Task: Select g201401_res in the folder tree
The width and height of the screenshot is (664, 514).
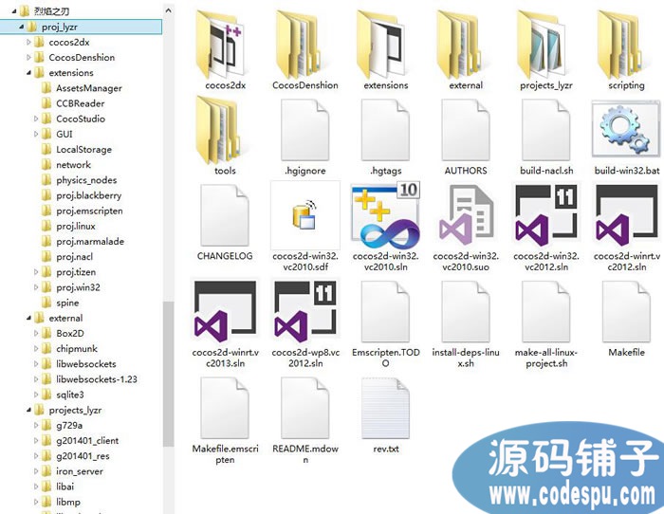Action: click(x=83, y=456)
